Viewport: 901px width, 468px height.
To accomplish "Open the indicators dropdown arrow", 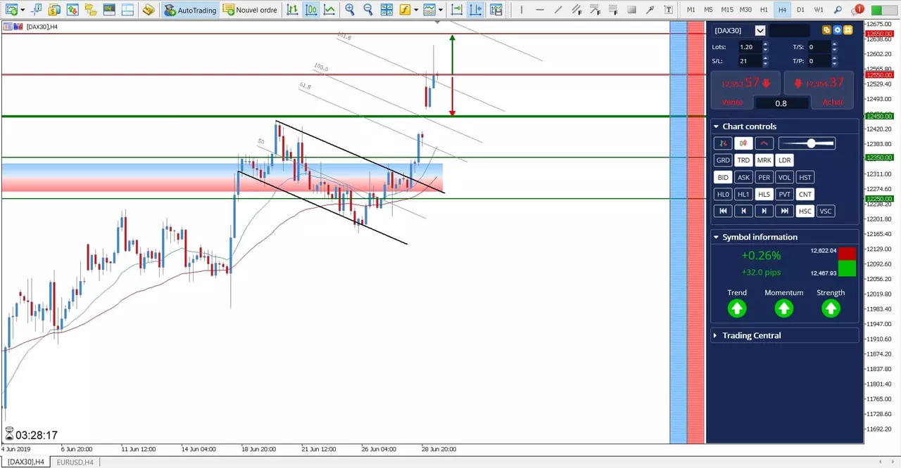I will point(416,10).
